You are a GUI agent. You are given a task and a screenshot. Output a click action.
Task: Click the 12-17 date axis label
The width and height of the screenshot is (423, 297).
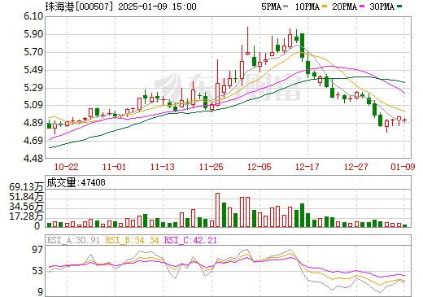tap(307, 167)
